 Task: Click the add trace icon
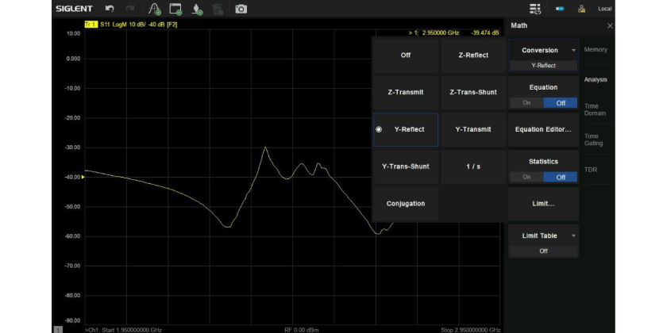coord(154,9)
